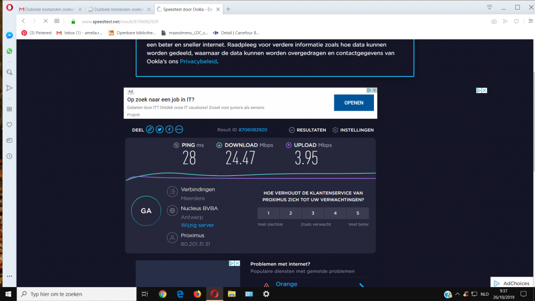Rate Proximus customer service as 1
The width and height of the screenshot is (535, 301).
269,213
